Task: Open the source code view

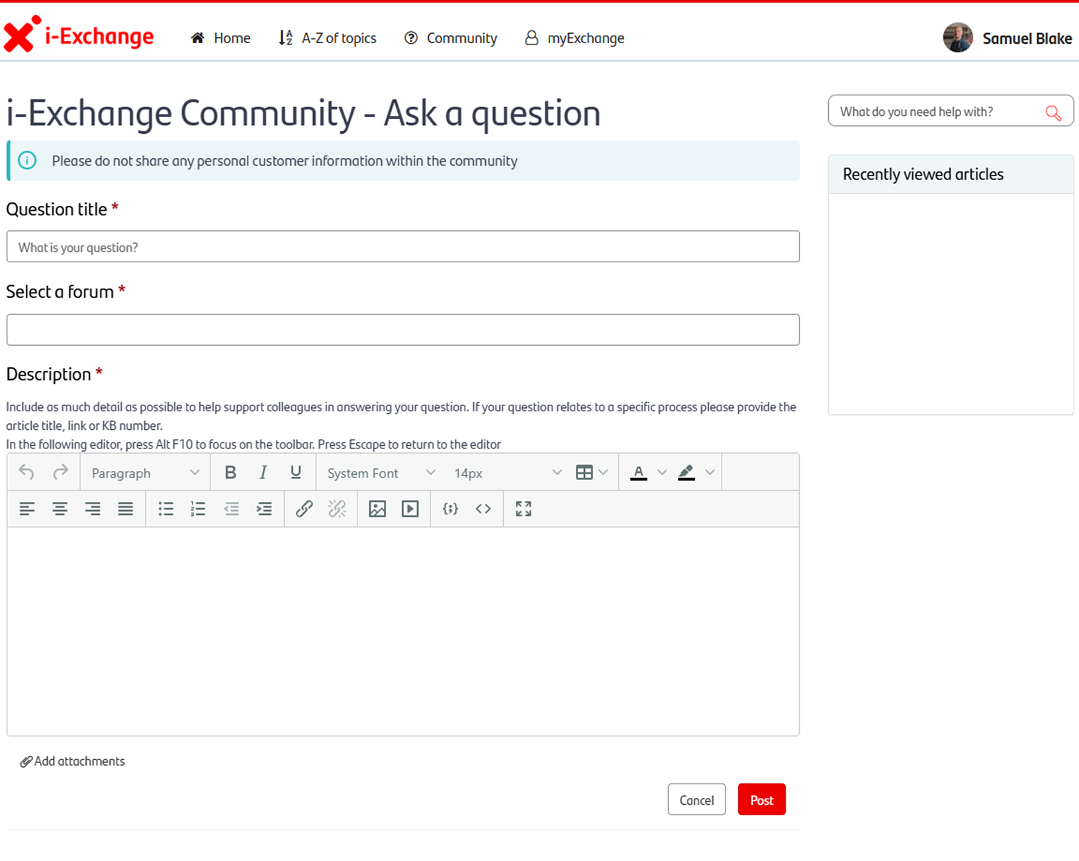Action: coord(483,509)
